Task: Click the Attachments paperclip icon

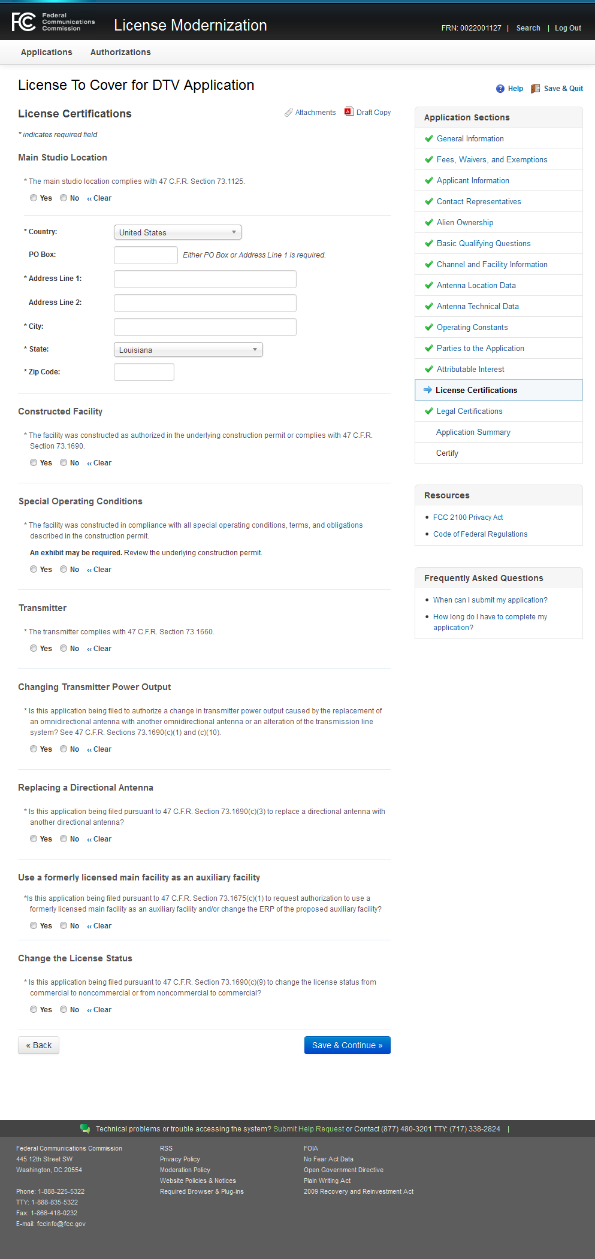Action: (289, 113)
